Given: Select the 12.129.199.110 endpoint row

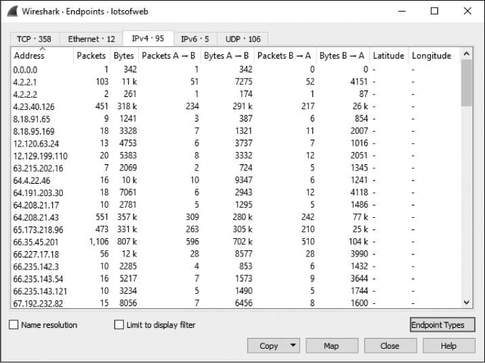Looking at the screenshot, I should [x=236, y=155].
